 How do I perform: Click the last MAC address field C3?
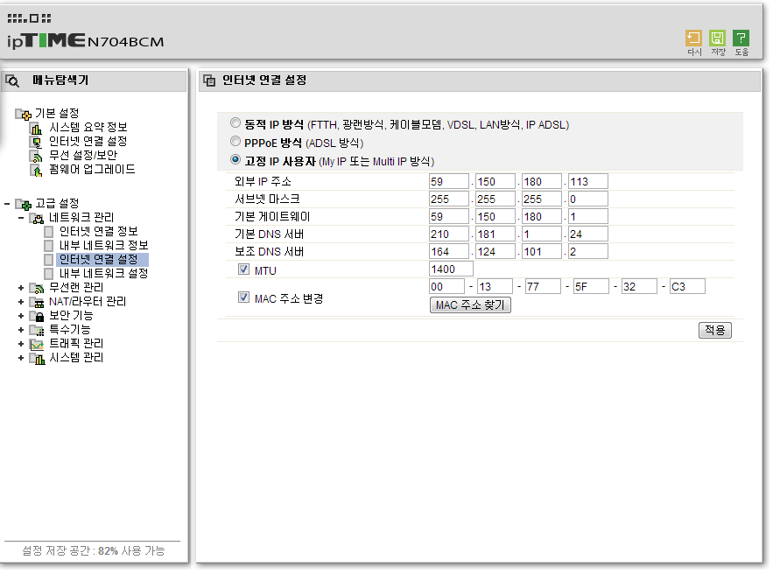pos(687,287)
